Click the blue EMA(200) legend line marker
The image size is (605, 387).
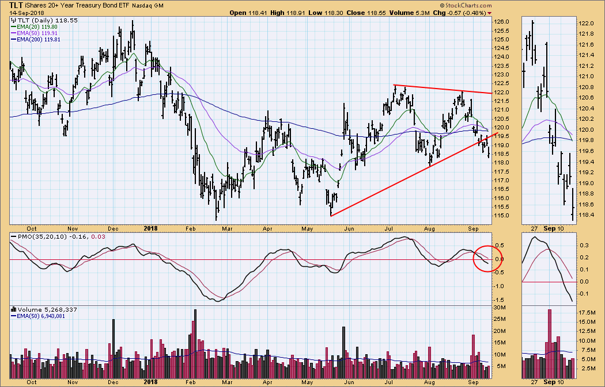pos(13,40)
